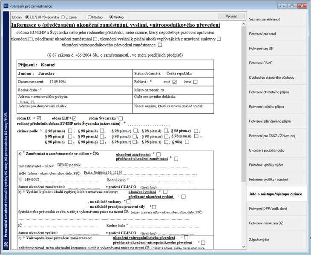Check předčasné ukončení vyslání in section b)

[184, 197]
